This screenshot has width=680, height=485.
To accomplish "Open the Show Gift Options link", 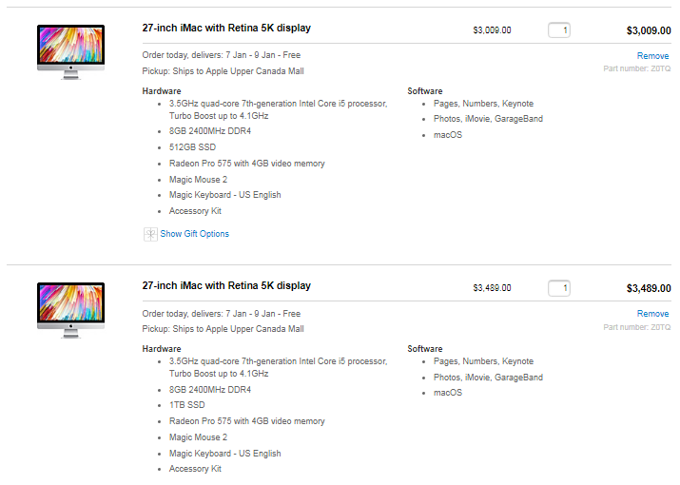I will coord(194,234).
